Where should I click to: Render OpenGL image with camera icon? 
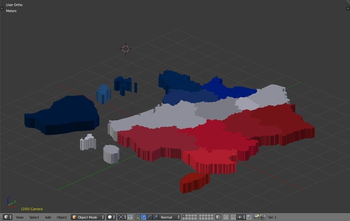pos(256,217)
